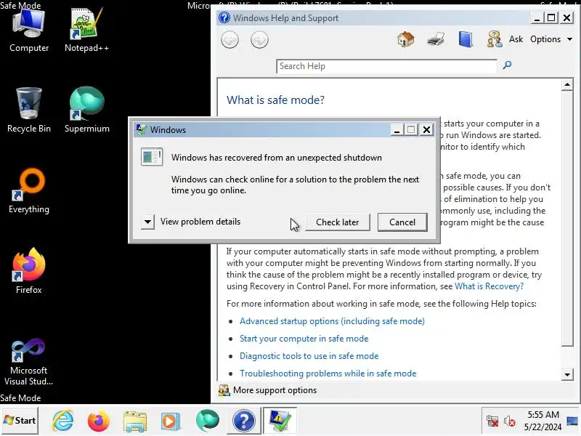Screen dimensions: 581x436
Task: Switch to Help and Support taskbar button
Action: point(243,421)
